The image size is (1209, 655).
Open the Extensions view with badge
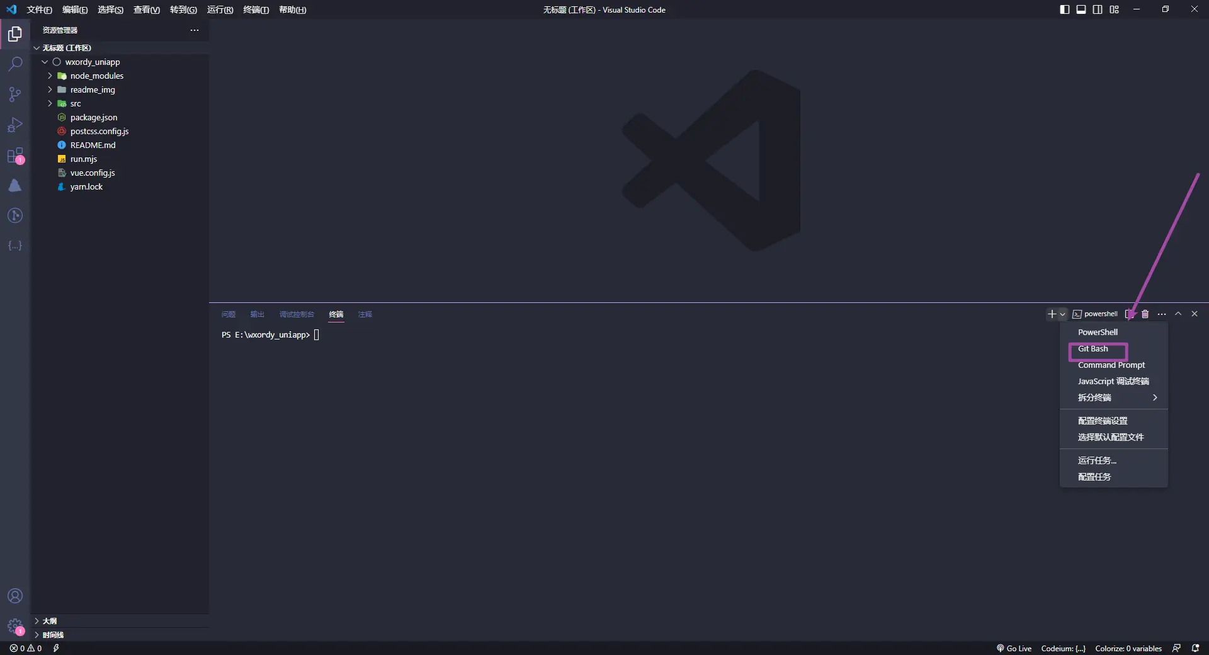coord(15,155)
